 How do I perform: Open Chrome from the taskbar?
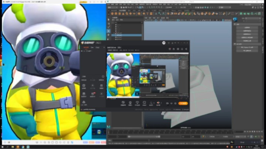pos(23,147)
